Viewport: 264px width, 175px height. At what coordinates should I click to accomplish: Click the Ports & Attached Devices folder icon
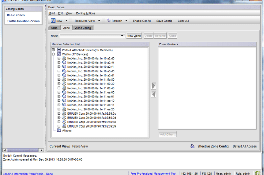(59, 50)
